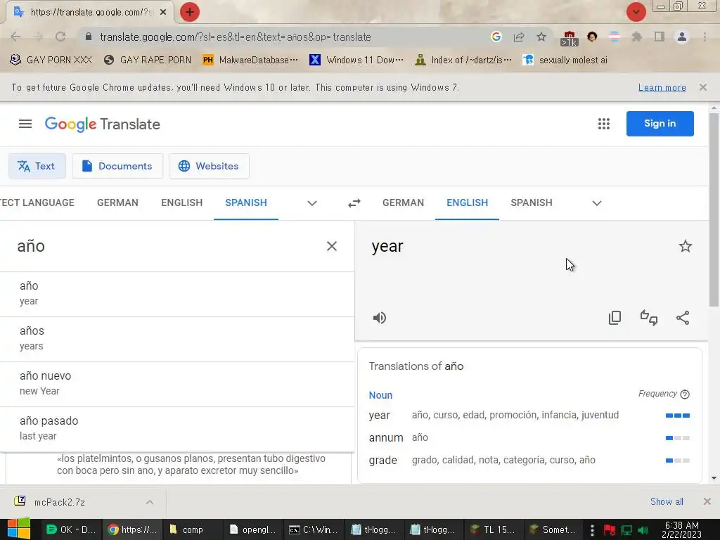The width and height of the screenshot is (720, 540).
Task: Close the downloads shelf
Action: [707, 501]
